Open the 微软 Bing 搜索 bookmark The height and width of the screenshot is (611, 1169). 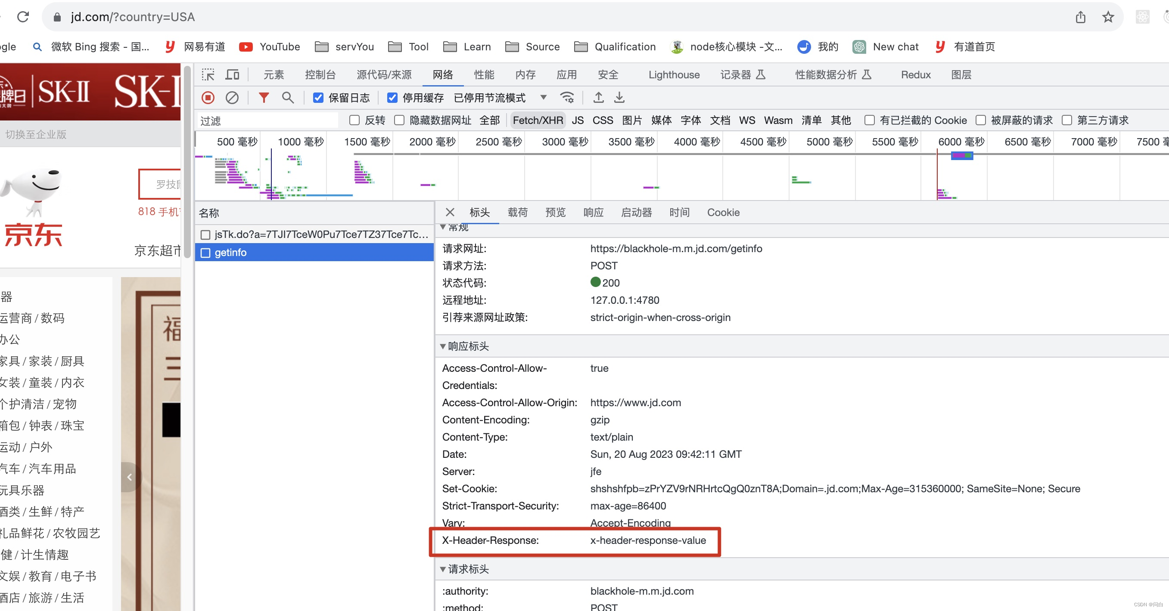[91, 47]
